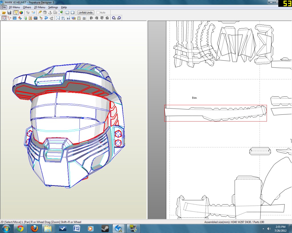
Task: Print the pattern with the printer icon
Action: pyautogui.click(x=84, y=18)
